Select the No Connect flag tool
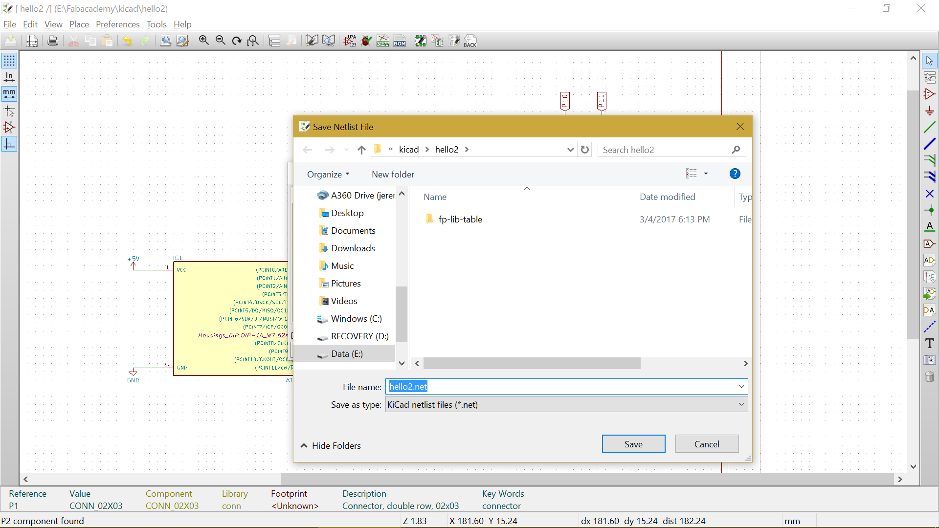The width and height of the screenshot is (939, 528). [930, 194]
